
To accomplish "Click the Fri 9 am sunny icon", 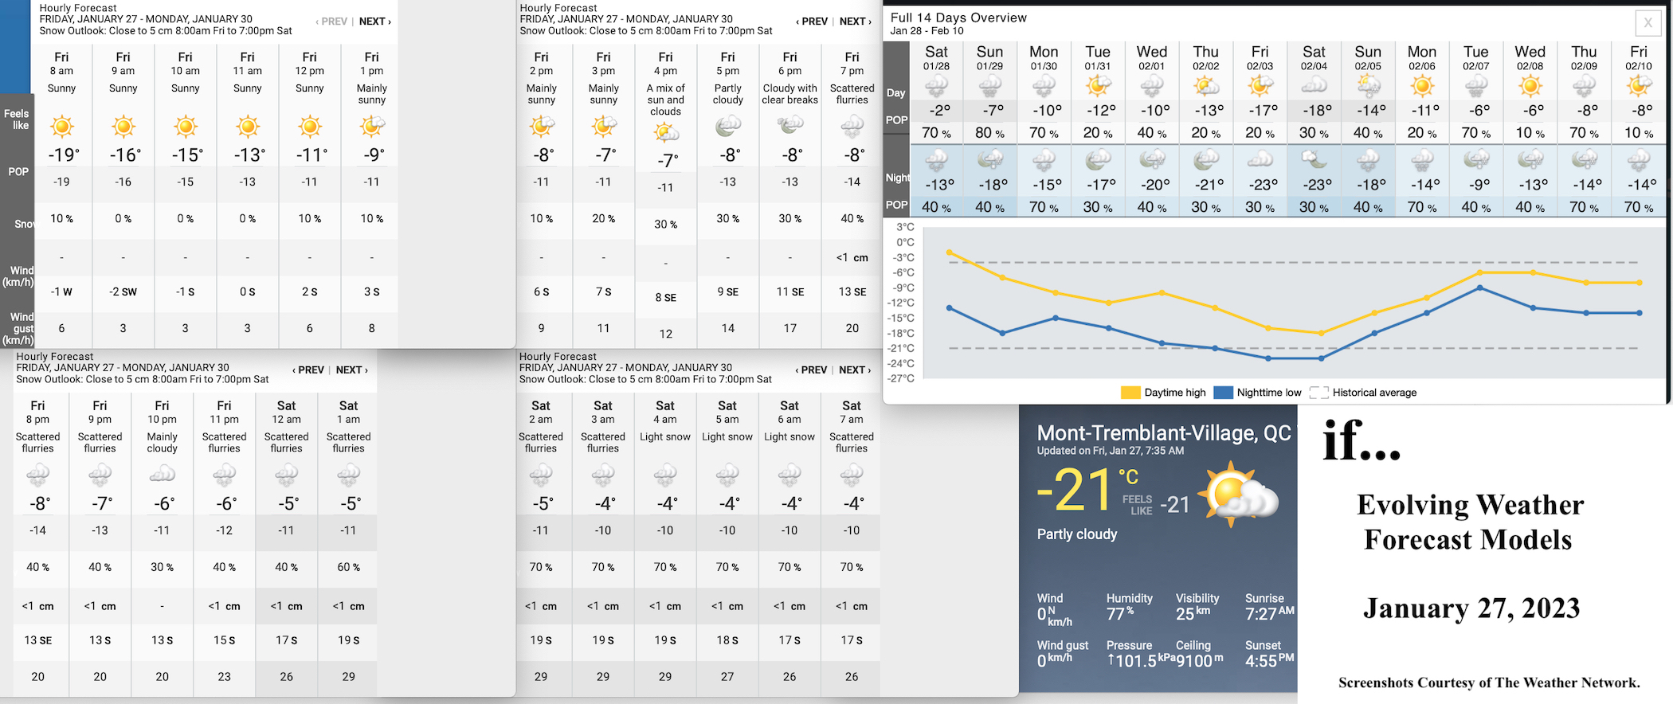I will pyautogui.click(x=123, y=127).
